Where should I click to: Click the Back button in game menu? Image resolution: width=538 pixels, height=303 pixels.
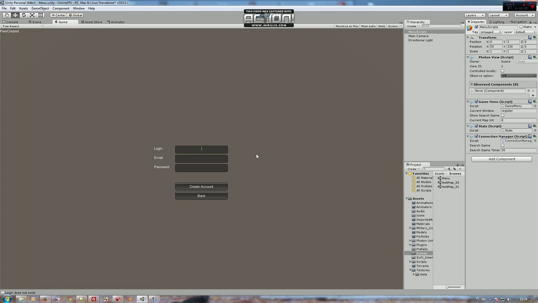pos(201,196)
